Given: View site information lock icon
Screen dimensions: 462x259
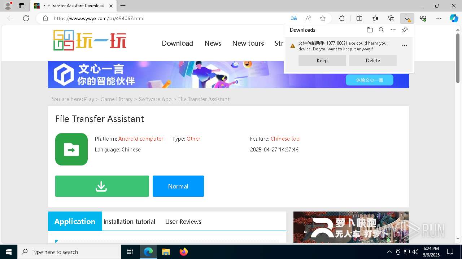Looking at the screenshot, I should (45, 18).
